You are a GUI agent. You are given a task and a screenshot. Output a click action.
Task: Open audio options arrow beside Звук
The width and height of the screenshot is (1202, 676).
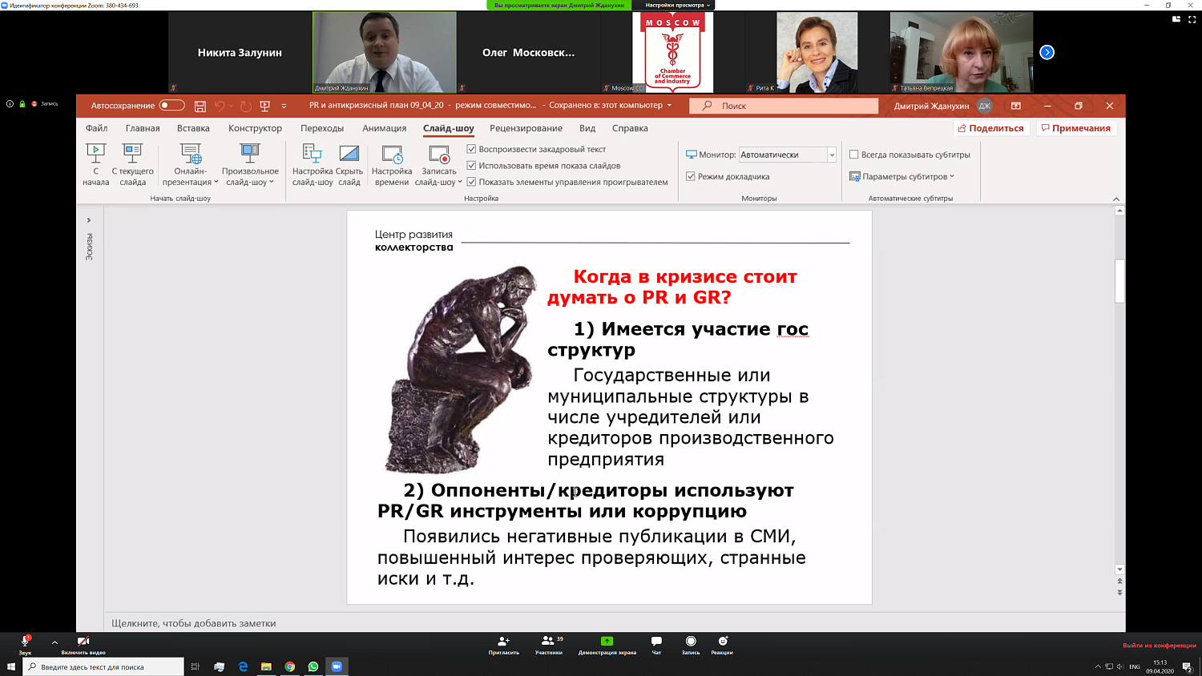pos(54,642)
